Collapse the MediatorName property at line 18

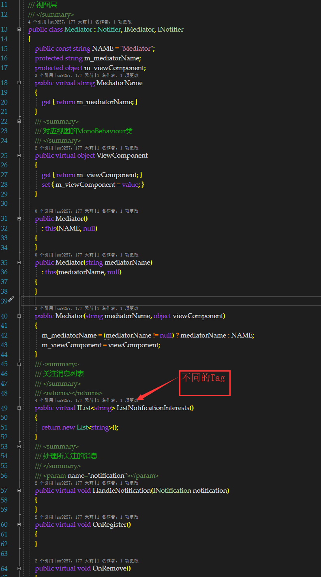click(x=19, y=83)
